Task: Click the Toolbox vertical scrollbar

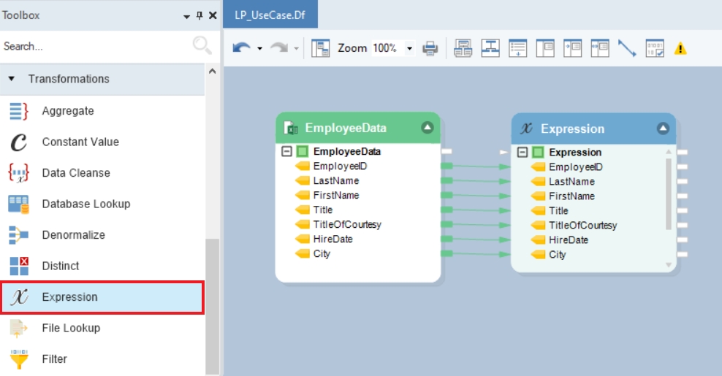Action: [x=212, y=307]
